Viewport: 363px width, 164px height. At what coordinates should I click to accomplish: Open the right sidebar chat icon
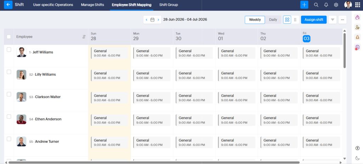coord(357,47)
